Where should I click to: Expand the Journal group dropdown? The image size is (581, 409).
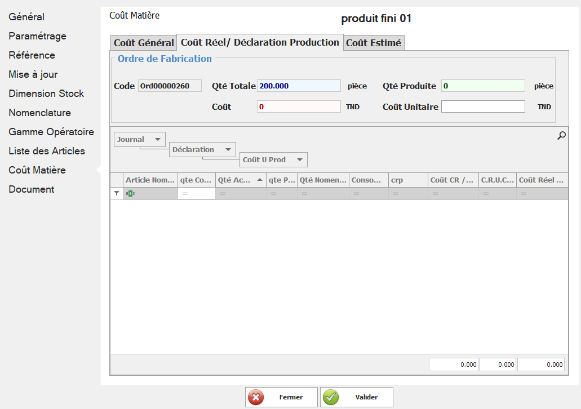click(158, 140)
